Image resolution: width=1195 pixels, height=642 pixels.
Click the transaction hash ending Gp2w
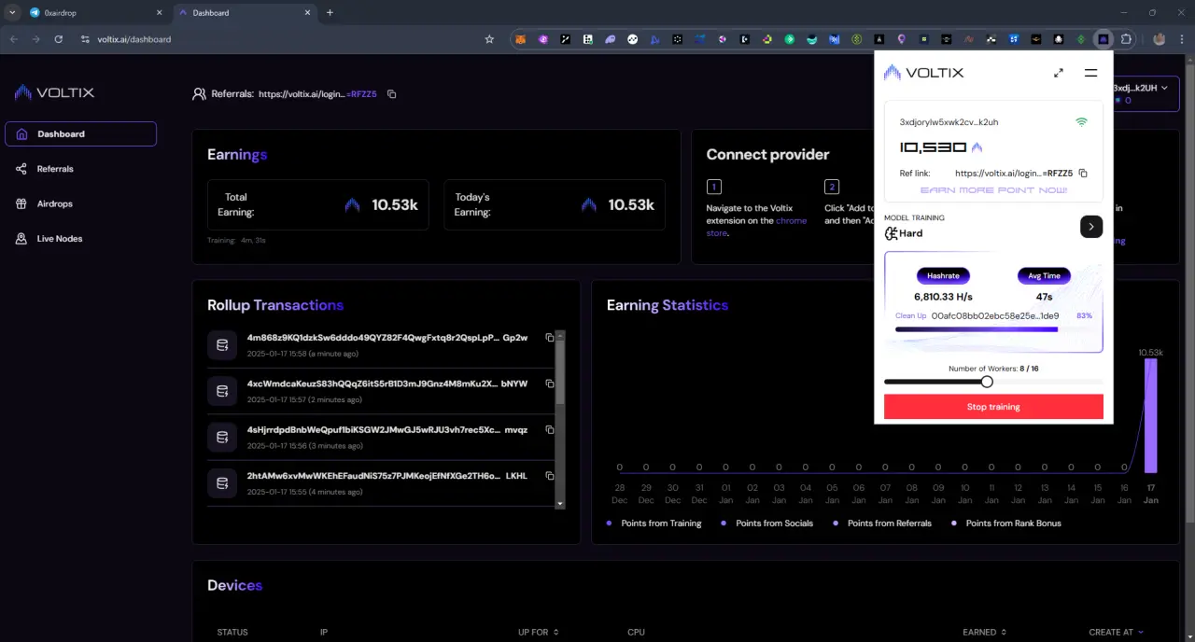click(387, 338)
